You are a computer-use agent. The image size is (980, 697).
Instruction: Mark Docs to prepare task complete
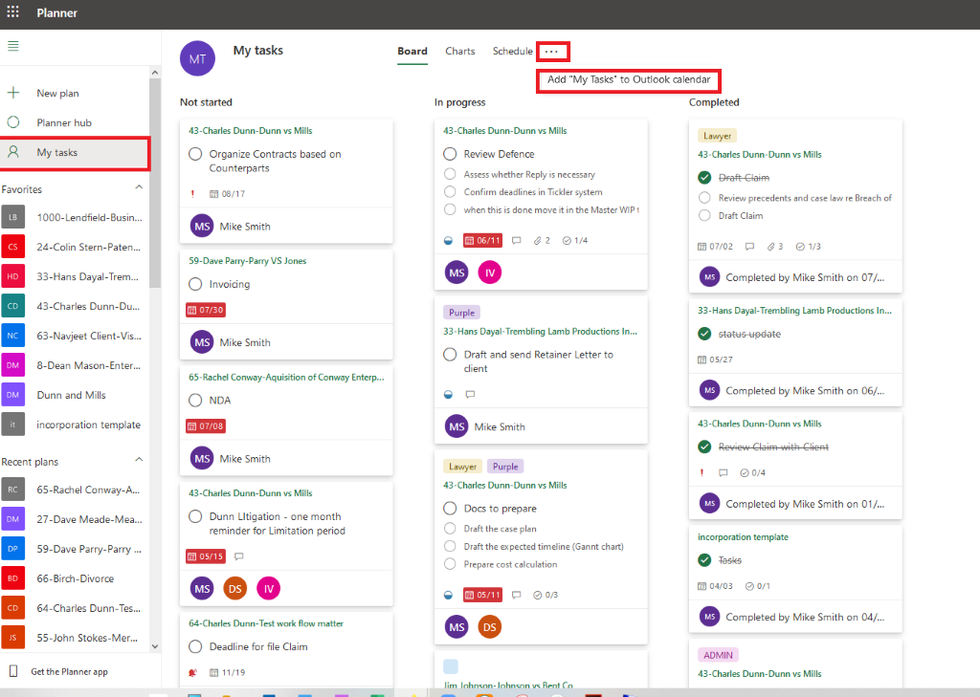coord(450,509)
